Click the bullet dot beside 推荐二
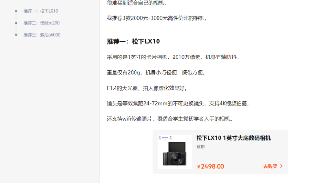336x183 pixels. tap(16, 23)
